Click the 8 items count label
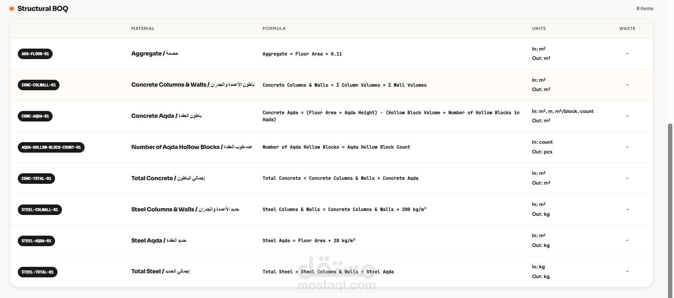Image resolution: width=674 pixels, height=298 pixels. (x=645, y=9)
